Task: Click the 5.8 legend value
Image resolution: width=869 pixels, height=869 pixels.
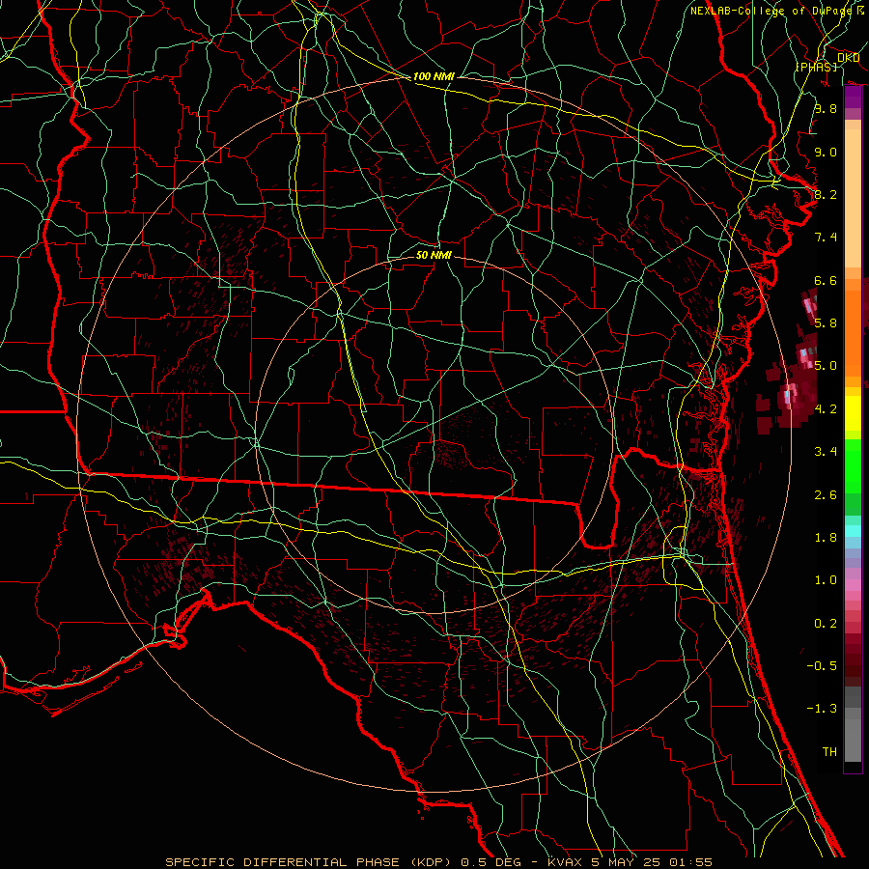Action: 826,323
